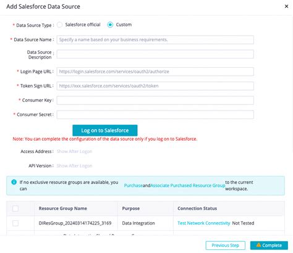
Task: Click the Consumer Key input box
Action: click(x=155, y=101)
